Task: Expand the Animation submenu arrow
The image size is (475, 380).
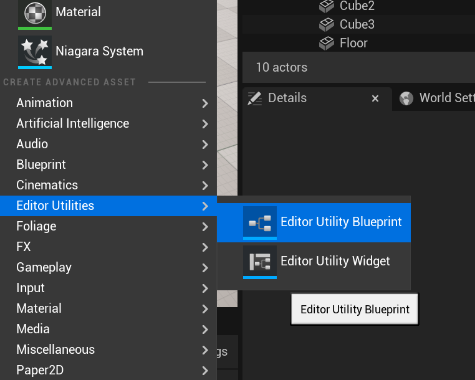Action: (x=205, y=103)
